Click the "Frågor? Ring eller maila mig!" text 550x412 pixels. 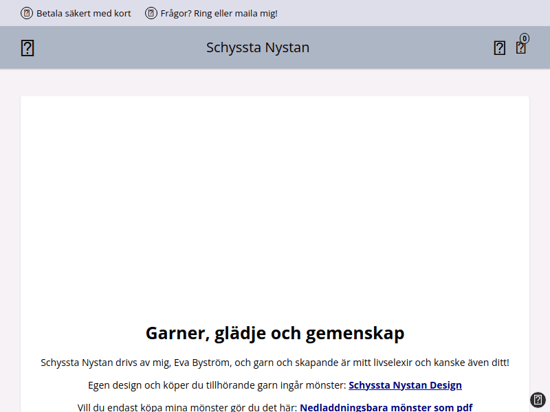coord(219,13)
